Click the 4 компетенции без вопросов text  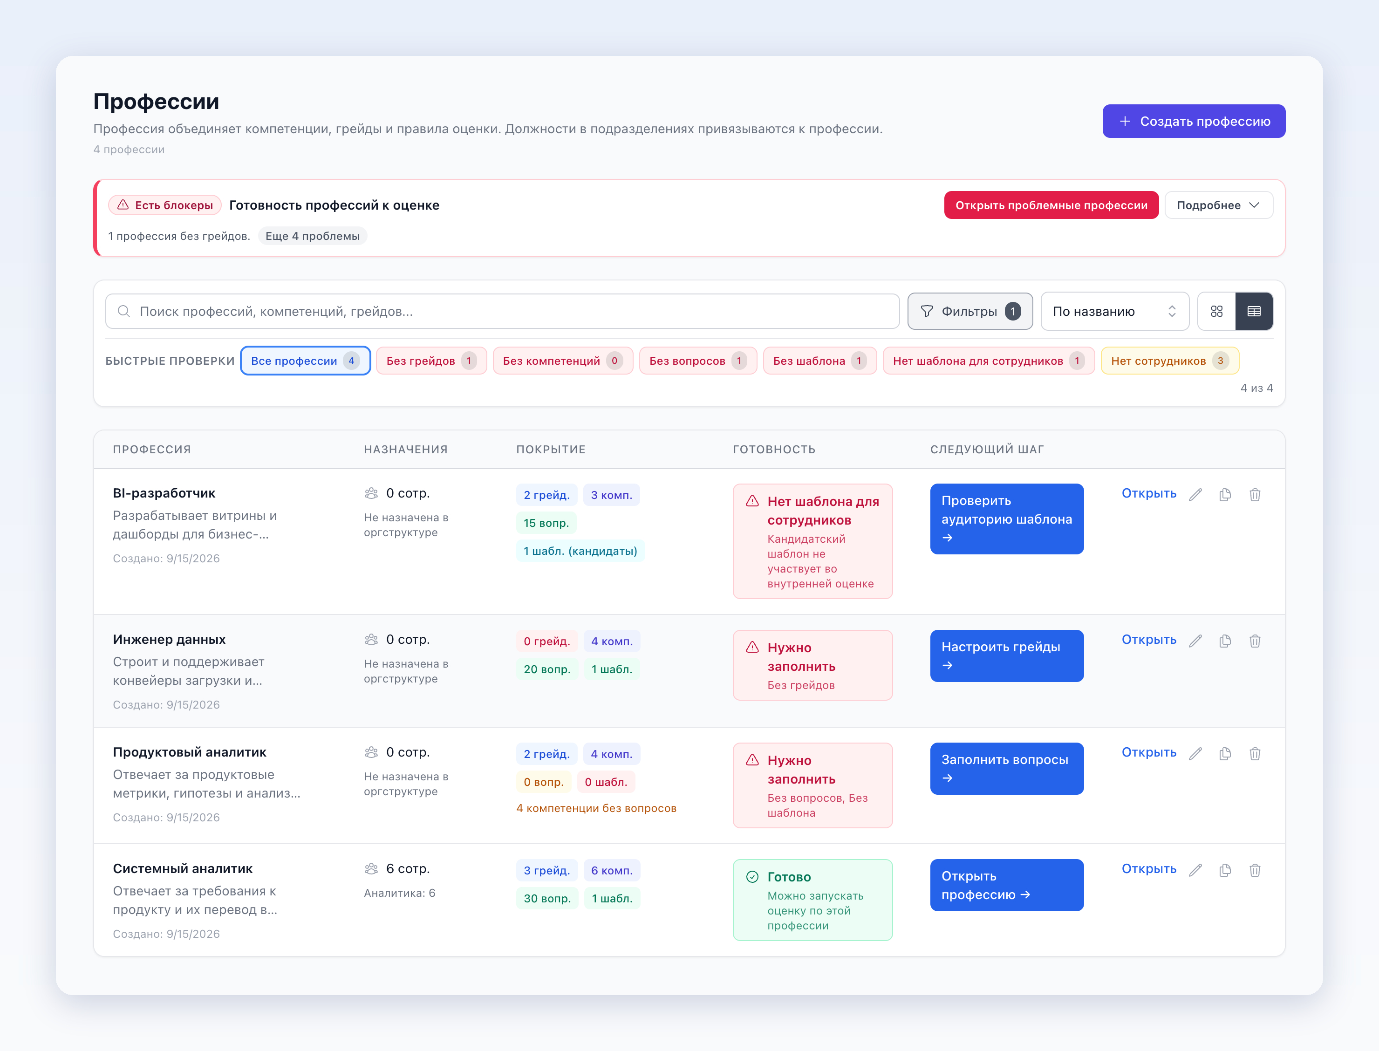pos(596,808)
